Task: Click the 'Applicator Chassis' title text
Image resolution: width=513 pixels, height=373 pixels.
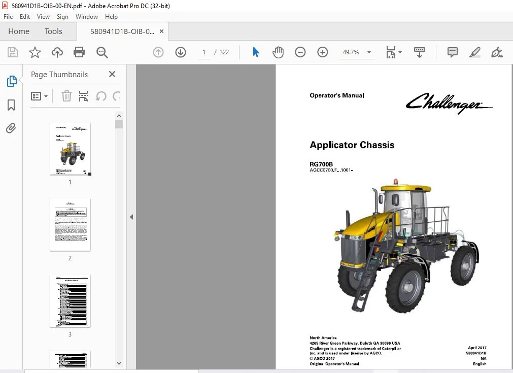Action: (352, 145)
